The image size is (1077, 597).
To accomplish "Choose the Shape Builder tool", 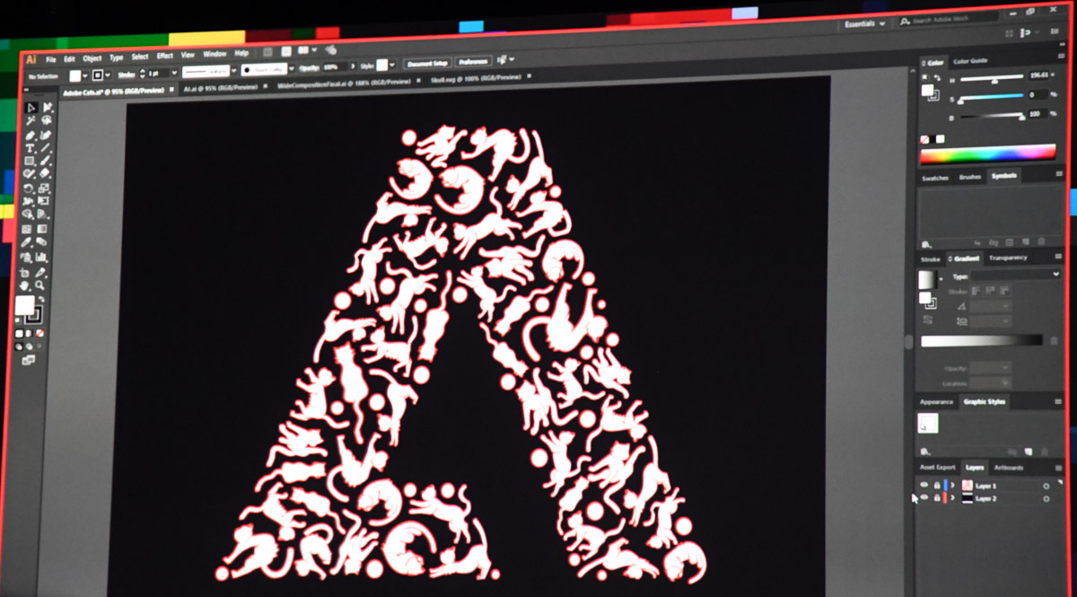I will (28, 215).
